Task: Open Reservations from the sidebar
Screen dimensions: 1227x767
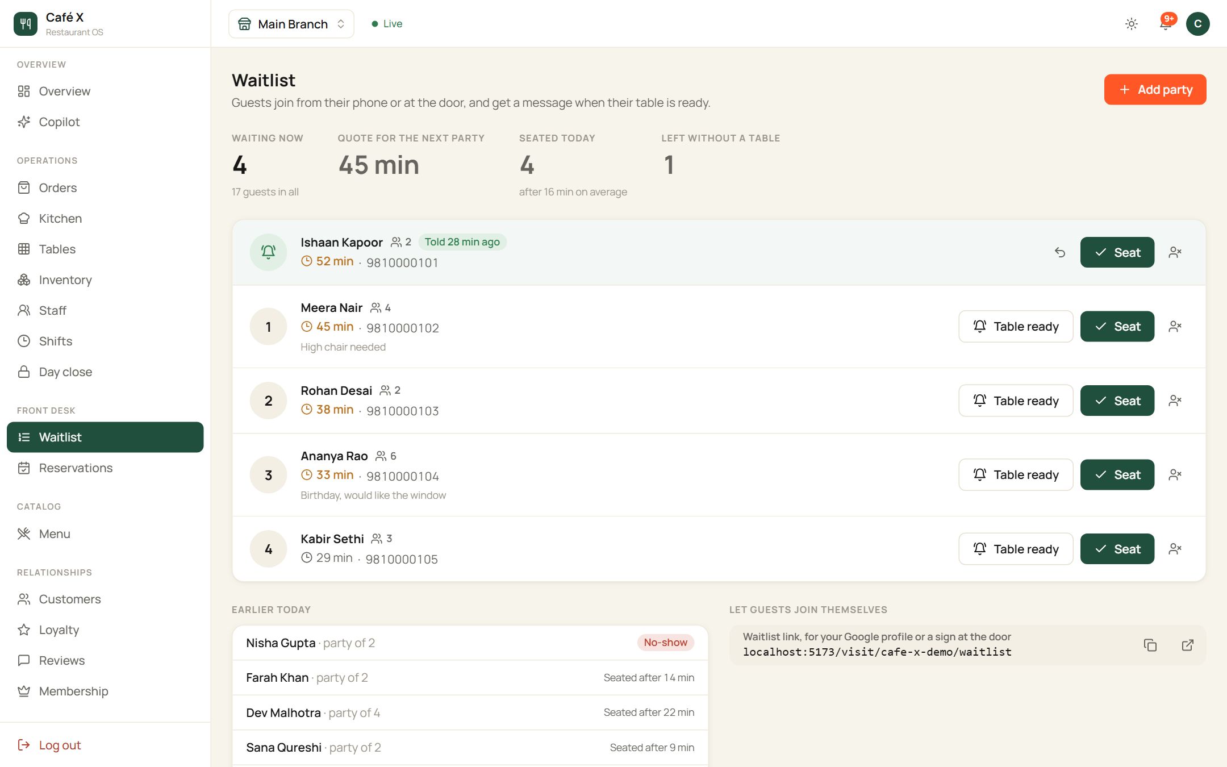Action: tap(105, 468)
